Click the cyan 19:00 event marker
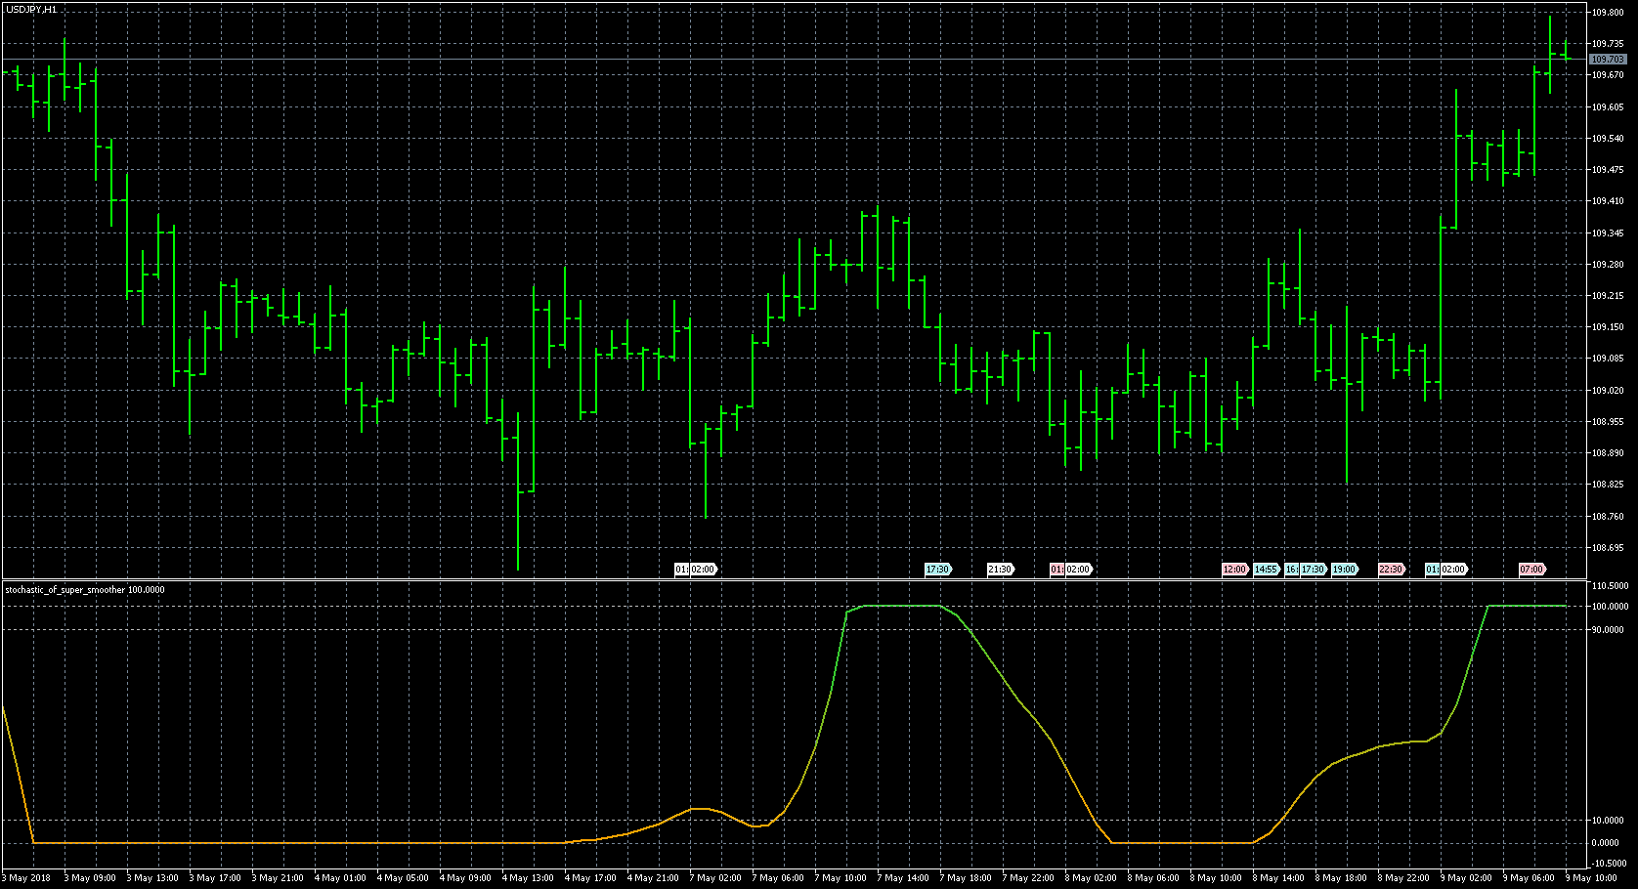The height and width of the screenshot is (889, 1638). coord(1345,570)
